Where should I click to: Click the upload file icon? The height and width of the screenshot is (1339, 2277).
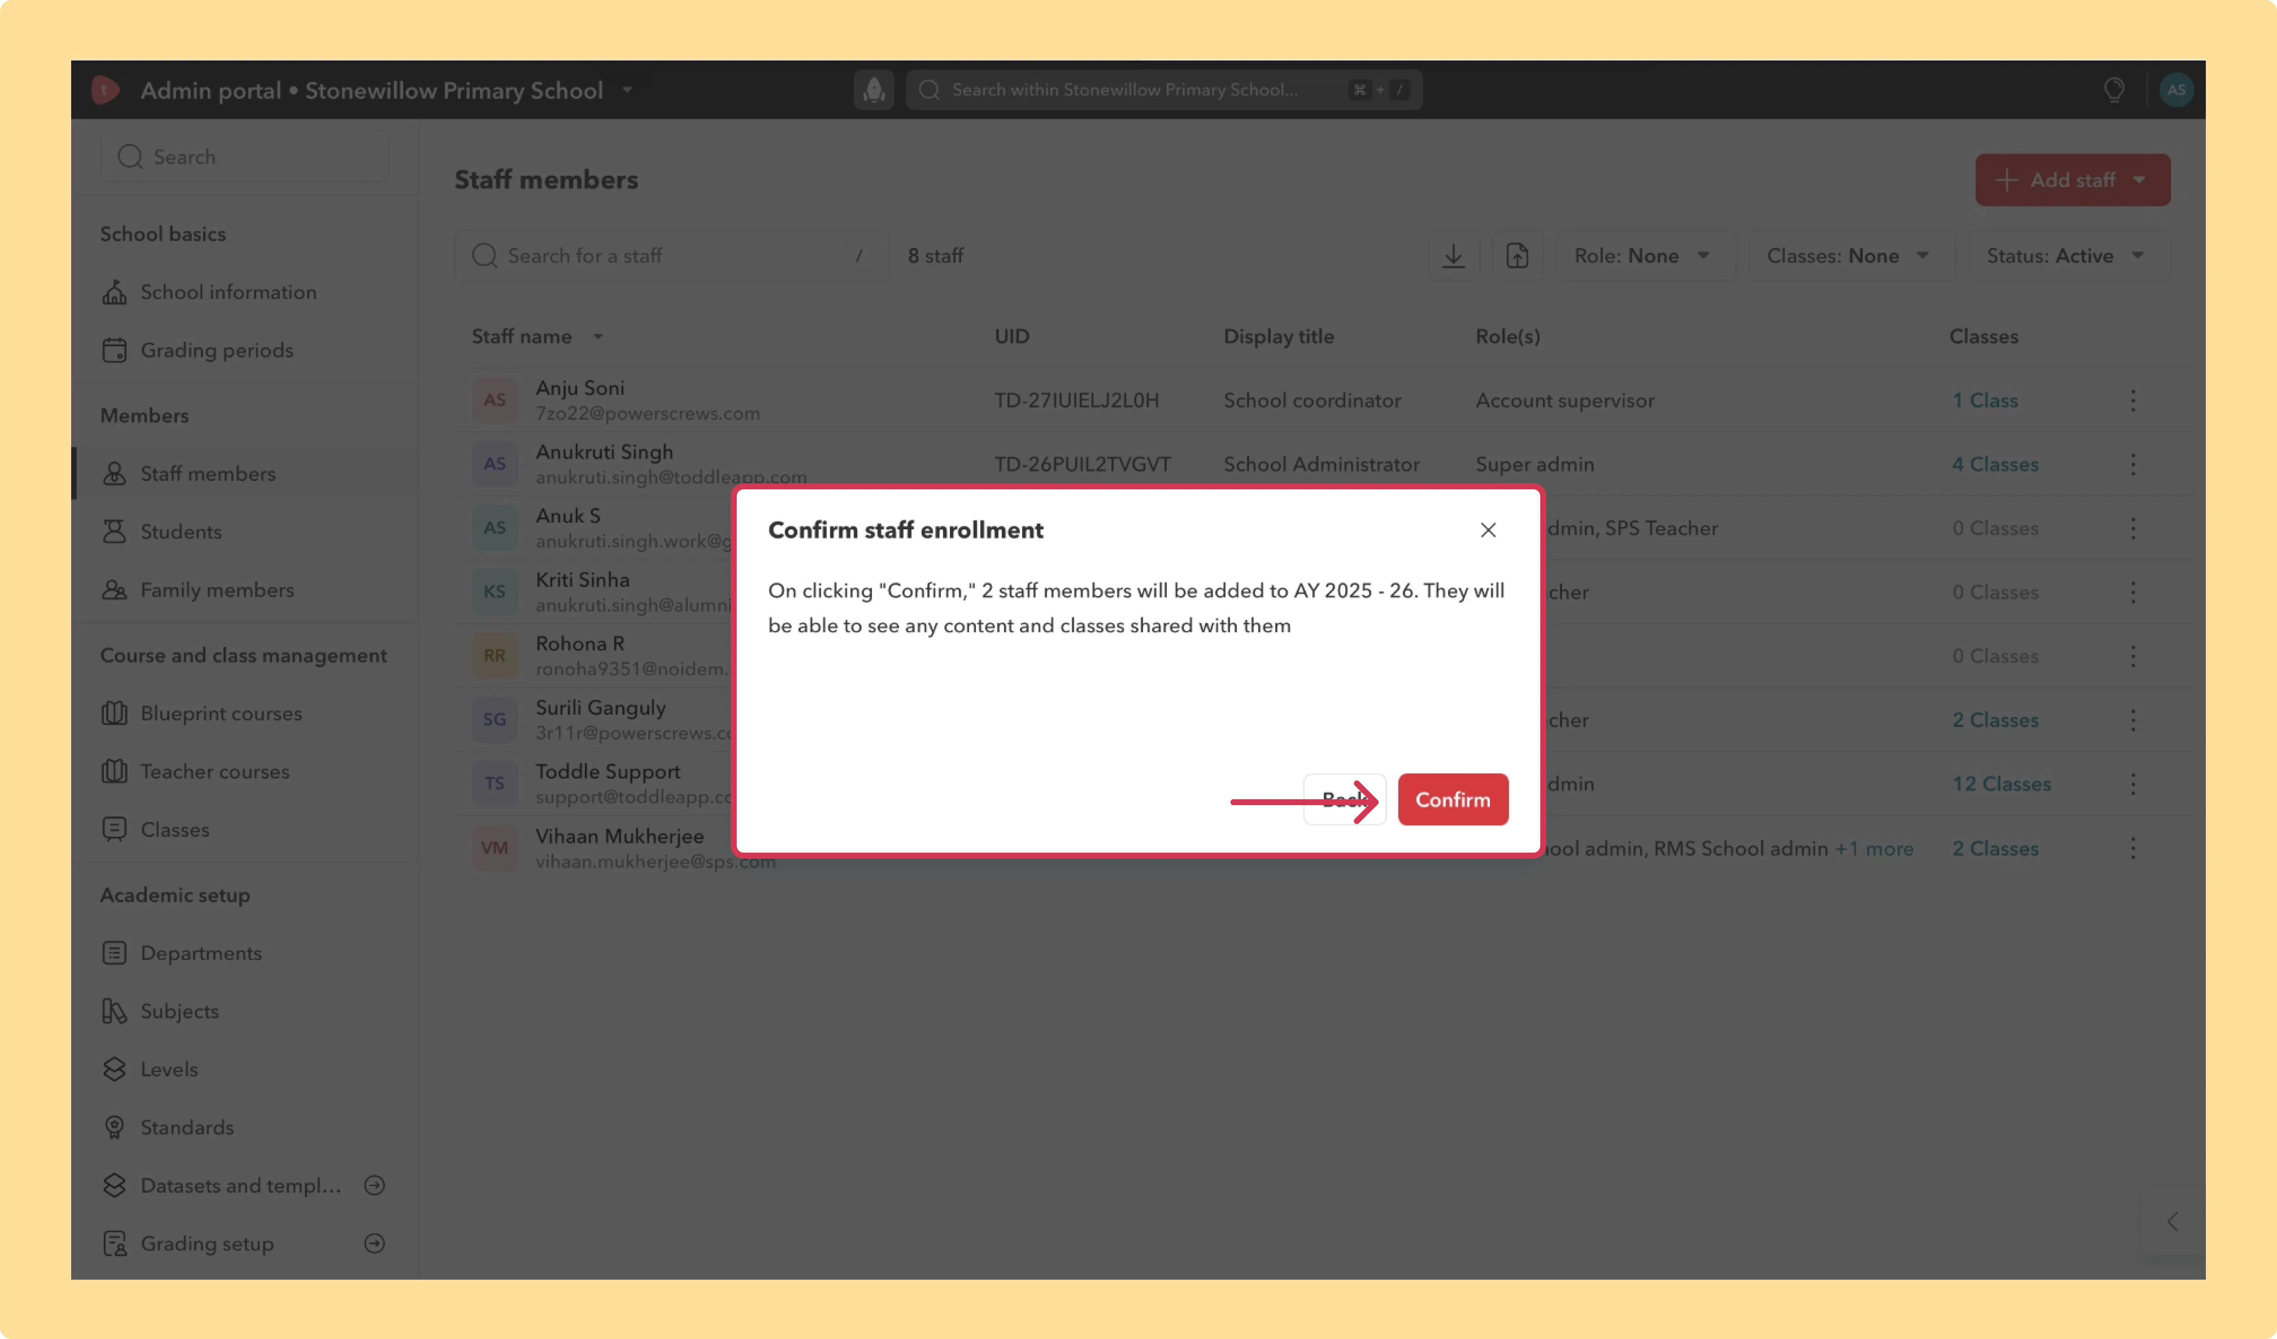pos(1517,256)
